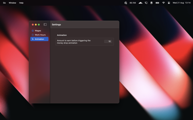Minimize the Settings window with the yellow button
The height and width of the screenshot is (120, 193).
pyautogui.click(x=36, y=25)
